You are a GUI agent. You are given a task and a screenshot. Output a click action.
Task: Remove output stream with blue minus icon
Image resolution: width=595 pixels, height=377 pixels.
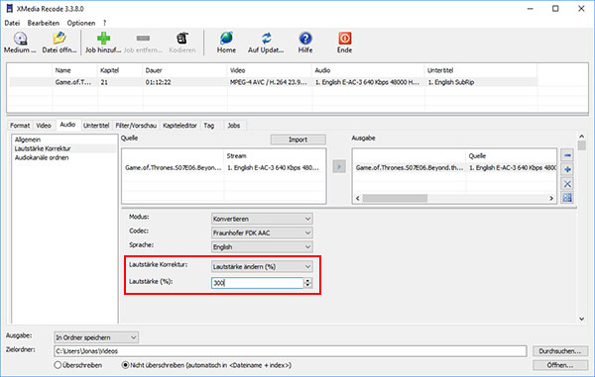click(567, 155)
